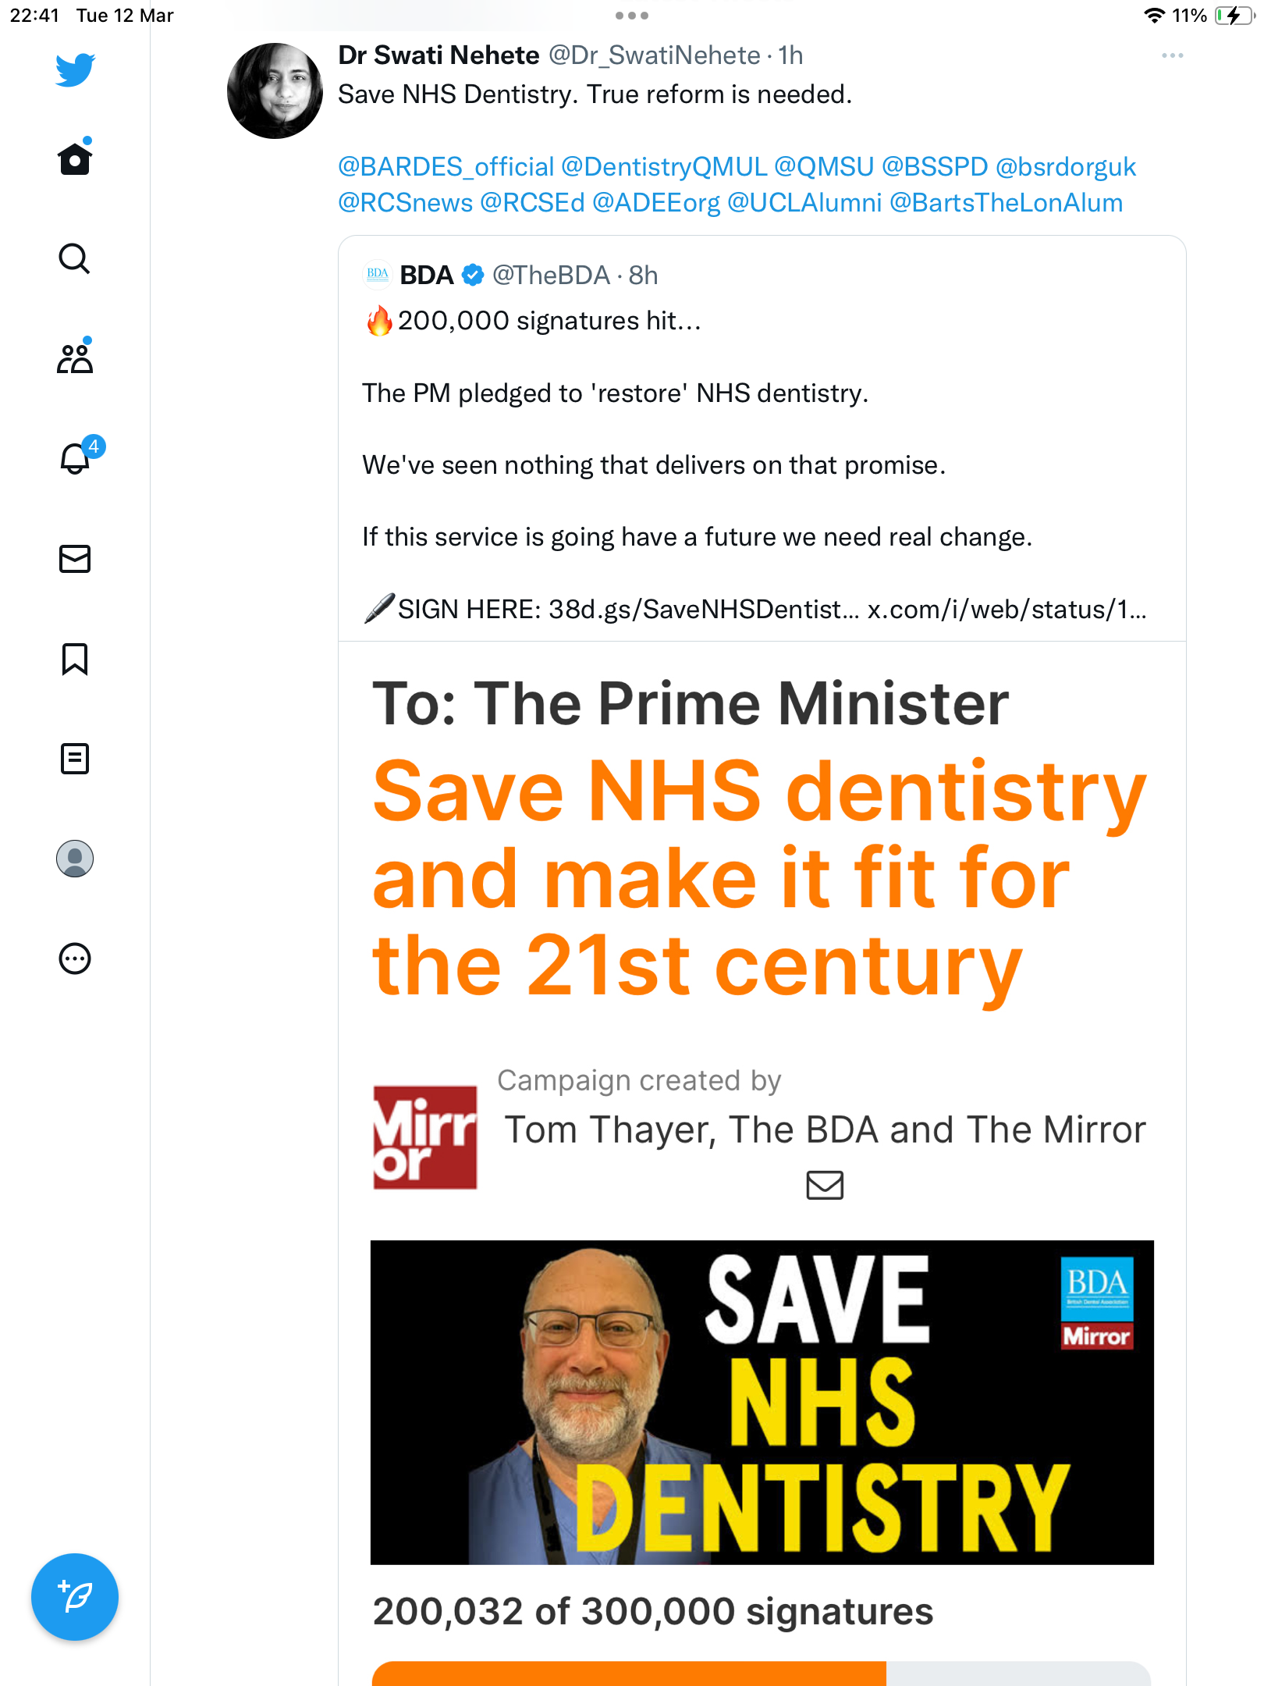Open the iPad multitasking three-dot menu
Image resolution: width=1264 pixels, height=1686 pixels.
coord(632,16)
